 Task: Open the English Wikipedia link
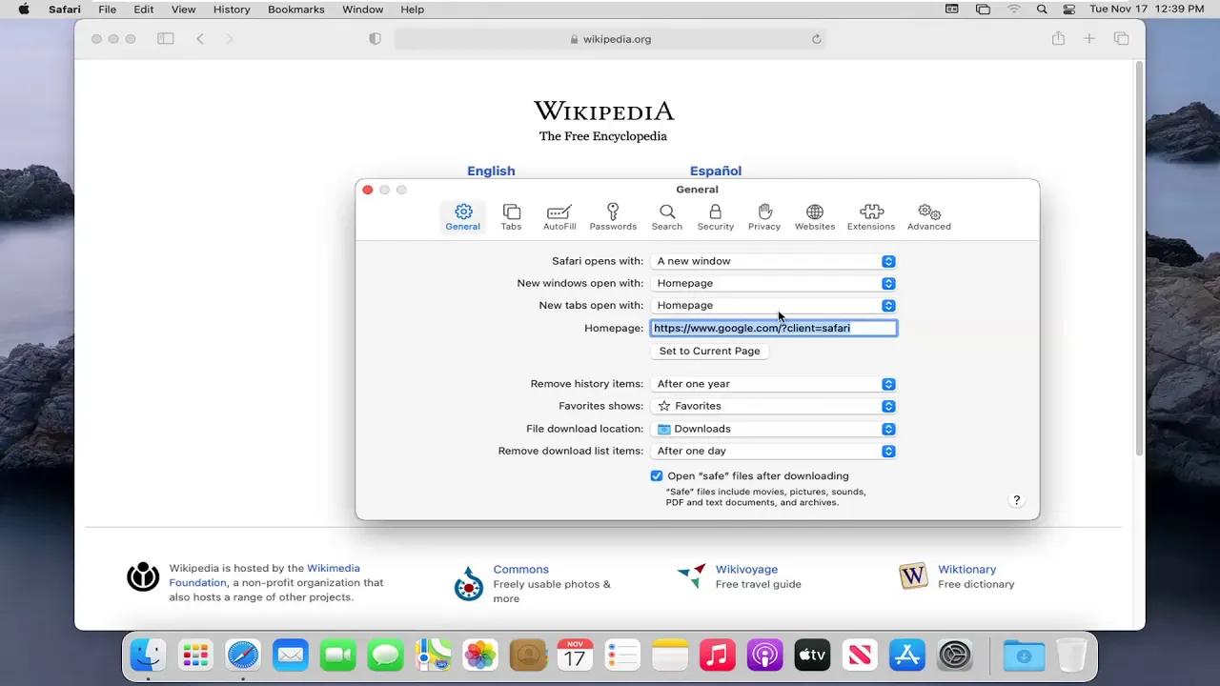[x=491, y=171]
